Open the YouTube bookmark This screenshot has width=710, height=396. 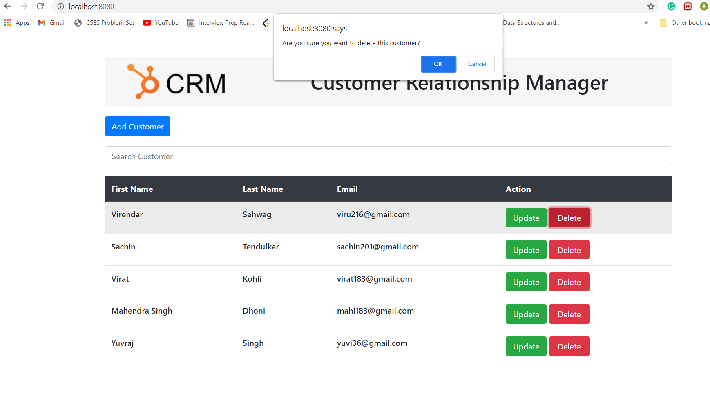(161, 23)
